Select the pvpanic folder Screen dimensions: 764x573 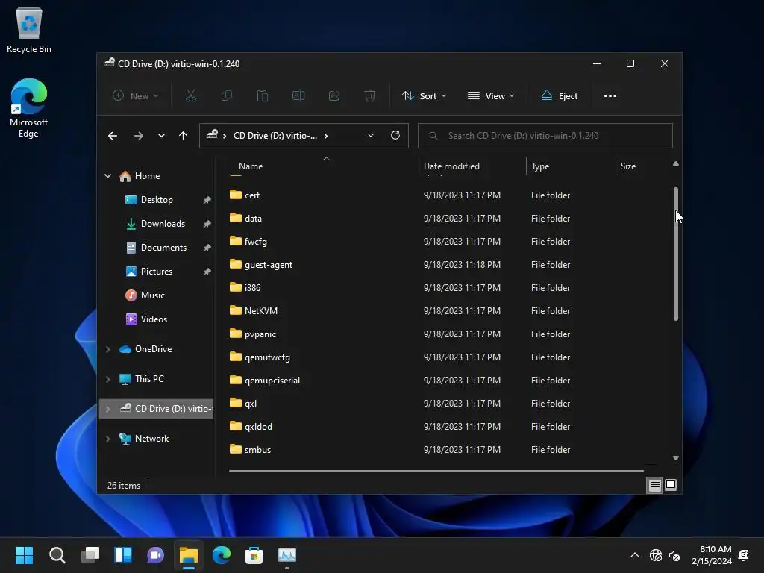pos(260,334)
